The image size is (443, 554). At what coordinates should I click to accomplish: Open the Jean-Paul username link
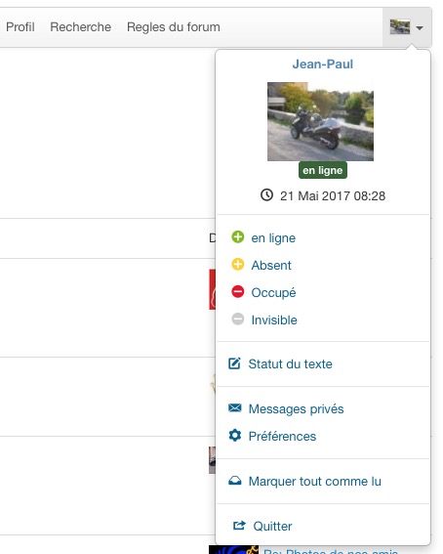pos(322,64)
